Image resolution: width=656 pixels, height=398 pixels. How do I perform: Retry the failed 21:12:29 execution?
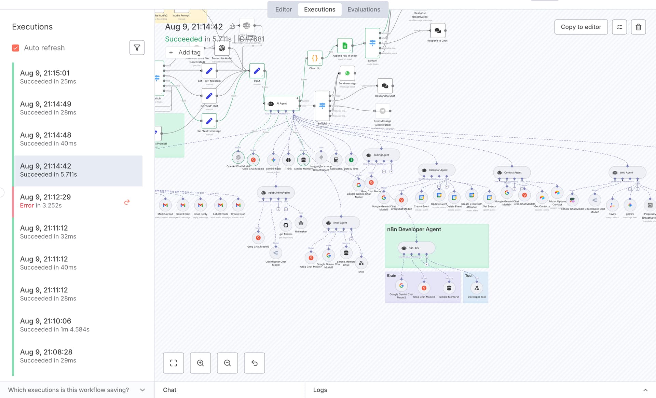tap(127, 202)
